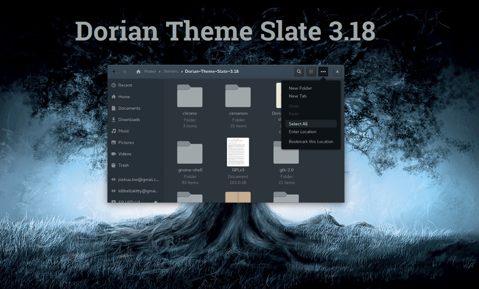Open search with the magnifier icon
The width and height of the screenshot is (479, 289).
tap(299, 71)
